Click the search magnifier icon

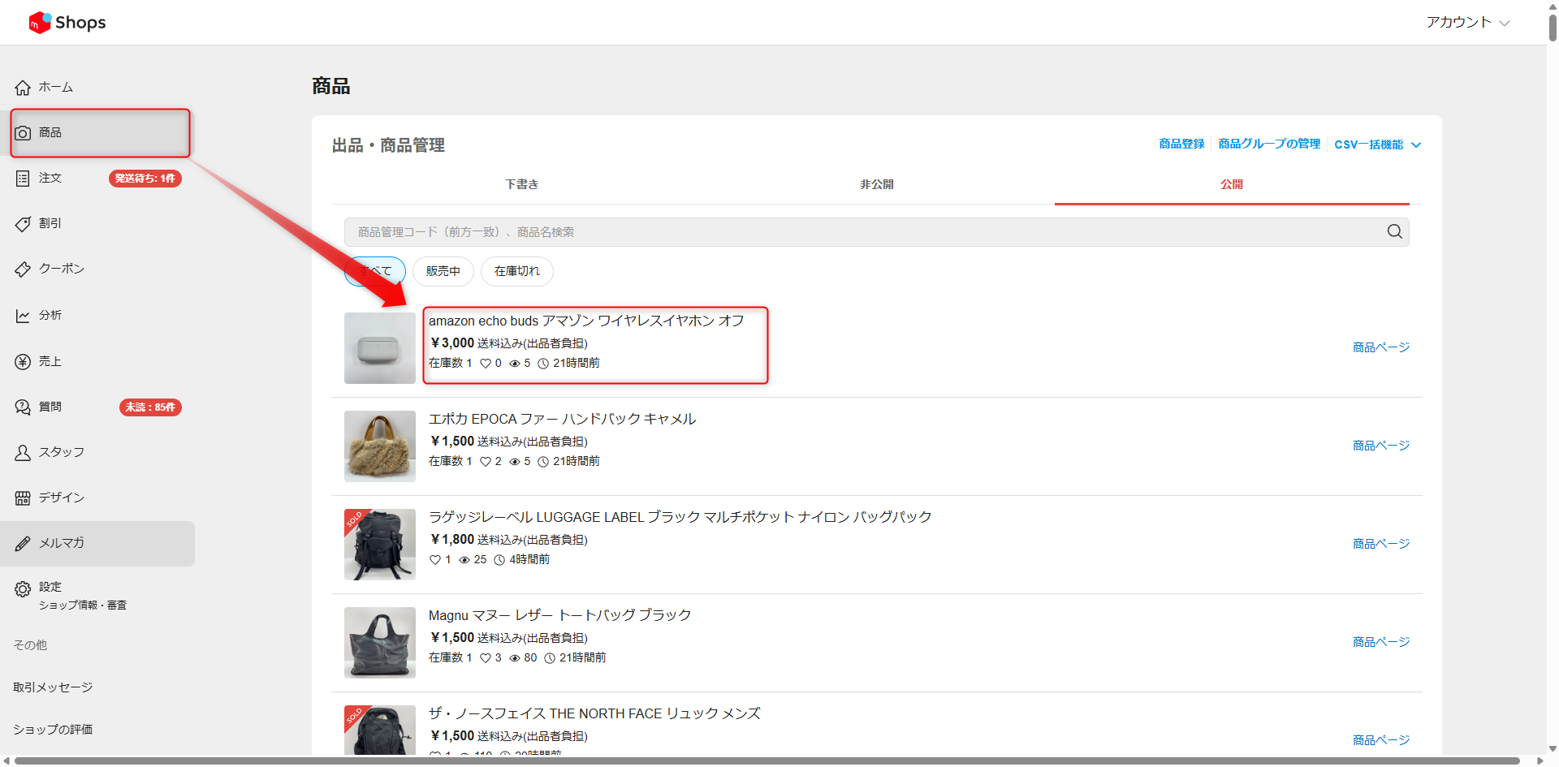1395,231
